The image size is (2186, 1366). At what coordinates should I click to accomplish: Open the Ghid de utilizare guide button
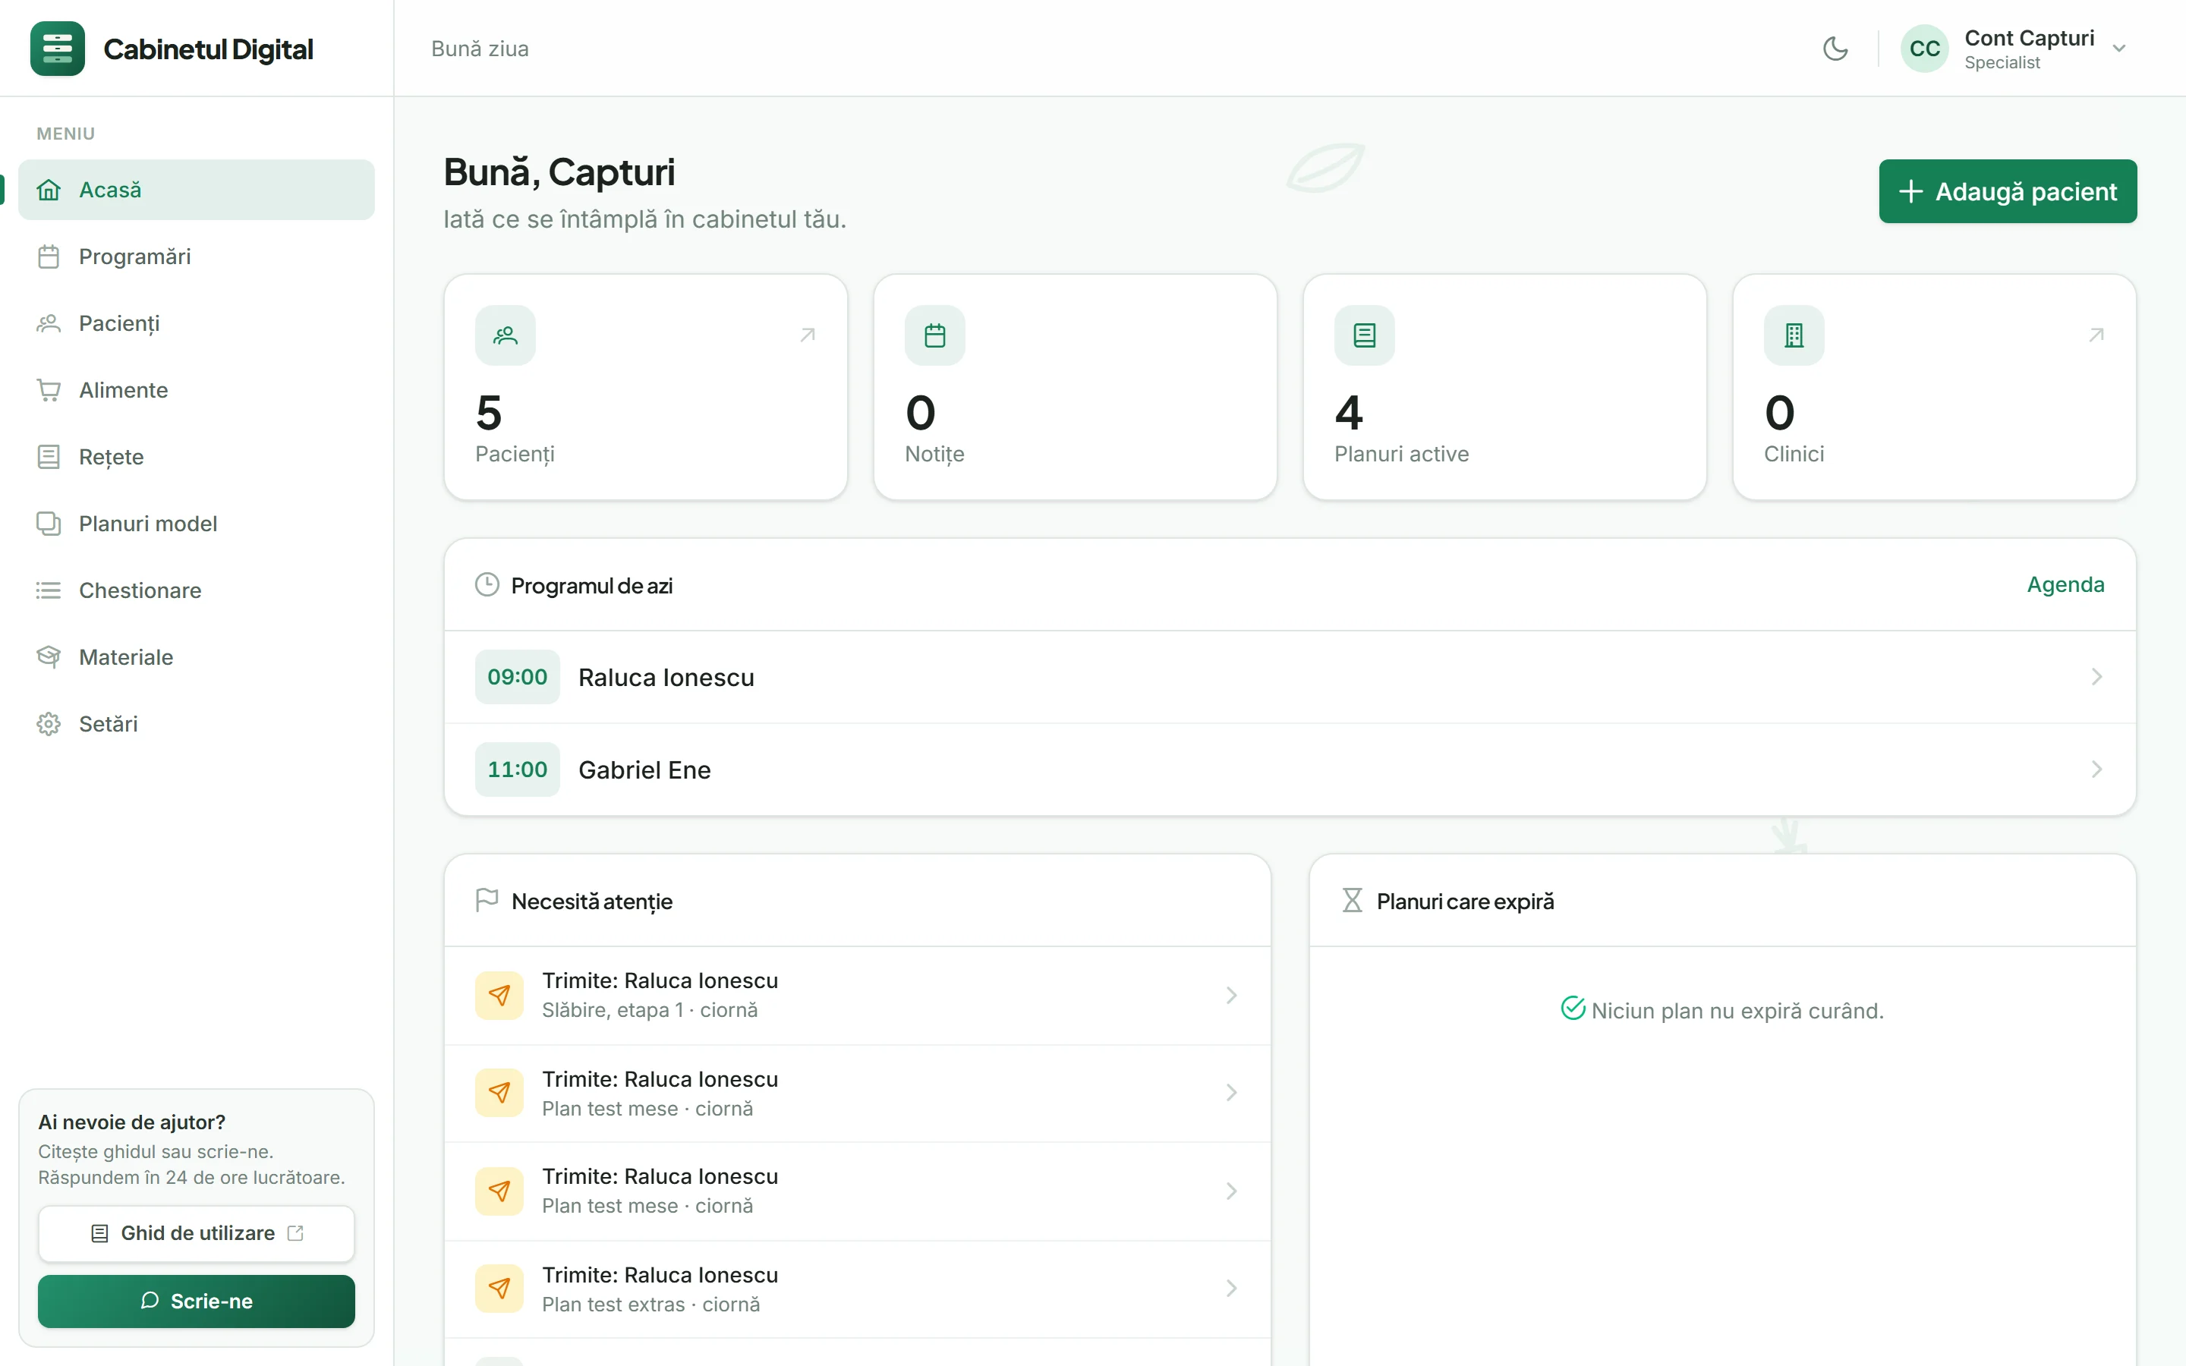coord(196,1234)
